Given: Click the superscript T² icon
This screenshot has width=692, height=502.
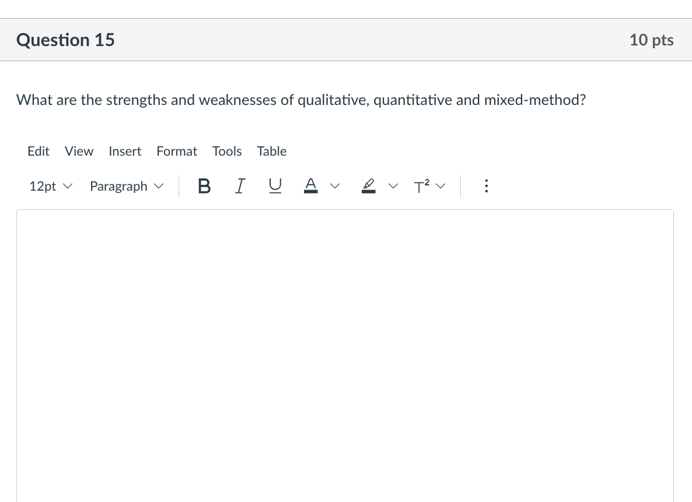Looking at the screenshot, I should [421, 186].
